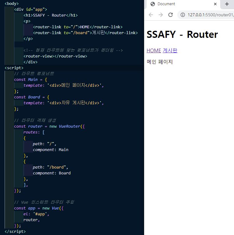Click the 자유 게시판 template code line

pos(63,103)
